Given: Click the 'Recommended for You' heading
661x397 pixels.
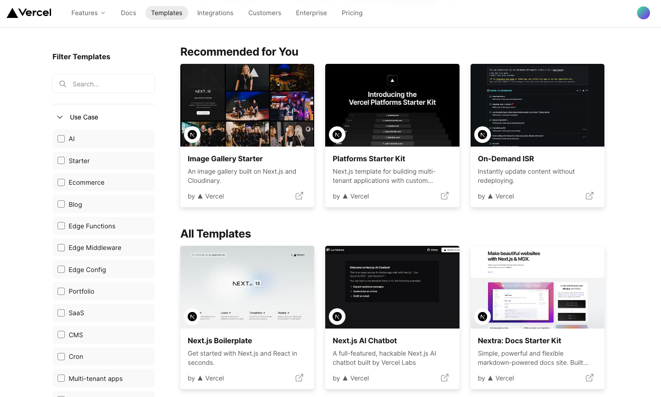Looking at the screenshot, I should (239, 51).
